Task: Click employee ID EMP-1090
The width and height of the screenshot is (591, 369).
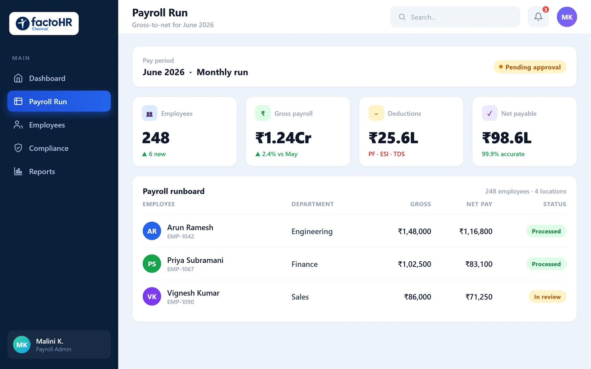Action: (181, 302)
